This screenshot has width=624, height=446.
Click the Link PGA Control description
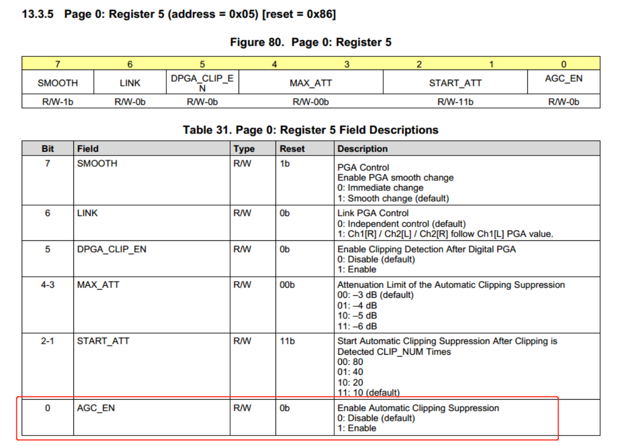pyautogui.click(x=373, y=213)
